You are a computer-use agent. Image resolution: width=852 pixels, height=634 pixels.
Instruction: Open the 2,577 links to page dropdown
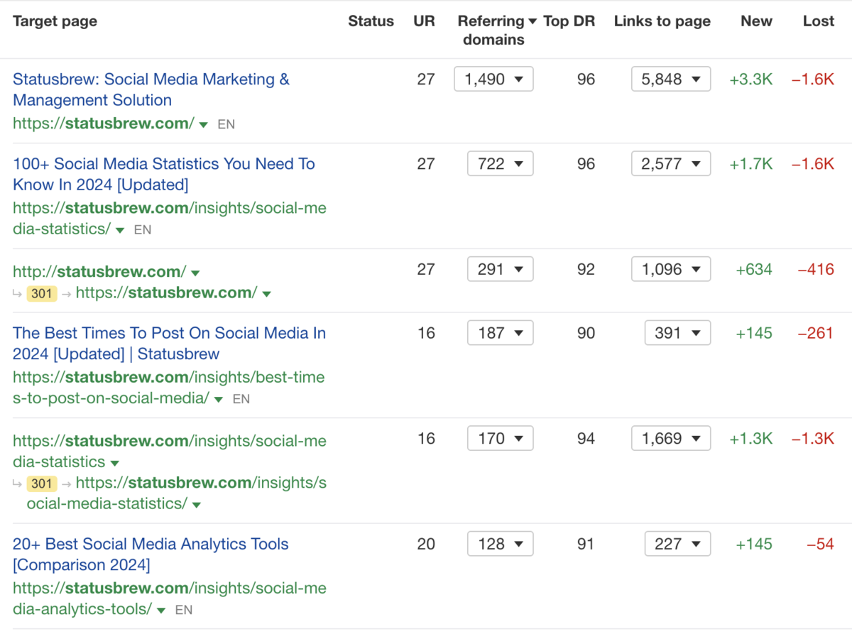(670, 164)
